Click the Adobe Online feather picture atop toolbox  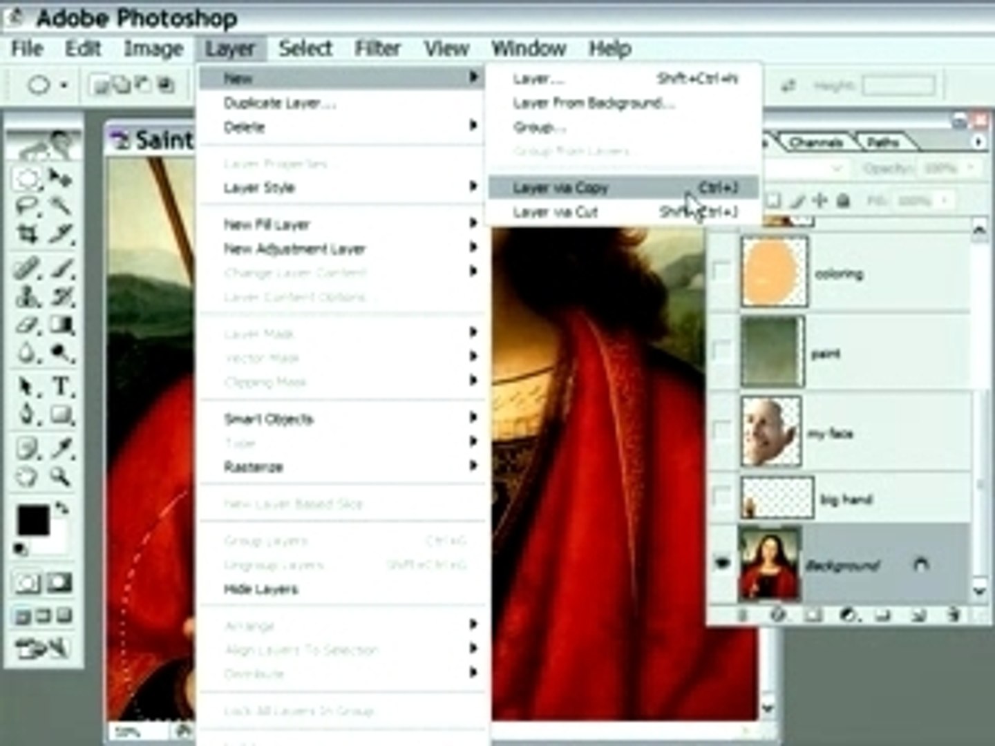point(44,146)
